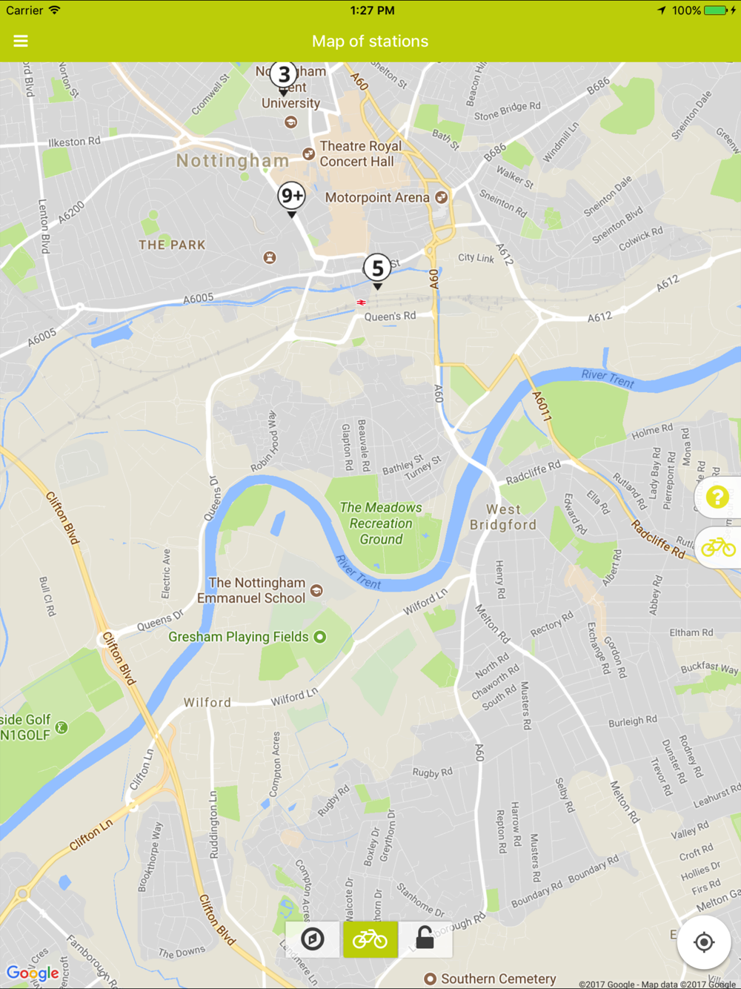This screenshot has width=741, height=989.
Task: Expand station cluster marked 9+
Action: 292,199
